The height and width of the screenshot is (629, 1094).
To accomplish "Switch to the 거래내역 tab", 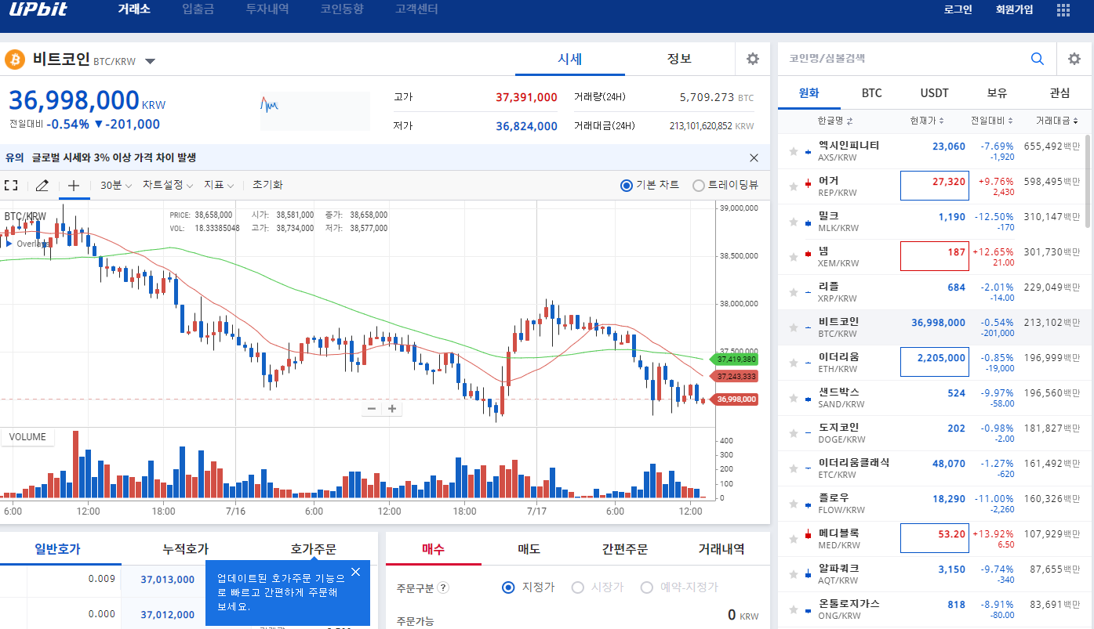I will (721, 549).
